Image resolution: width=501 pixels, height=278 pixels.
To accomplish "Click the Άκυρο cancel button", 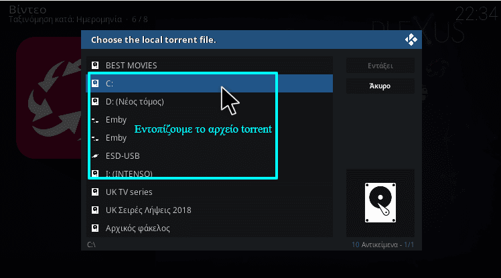I will 380,86.
